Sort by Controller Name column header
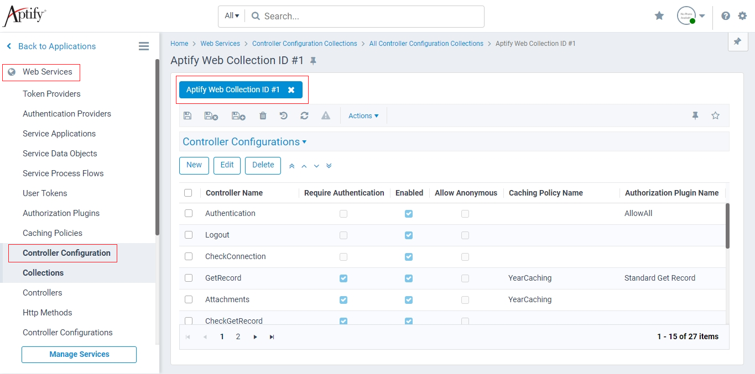The image size is (755, 374). [234, 193]
